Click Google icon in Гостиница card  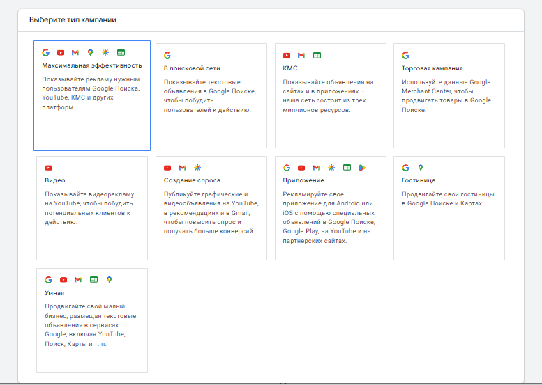click(405, 168)
